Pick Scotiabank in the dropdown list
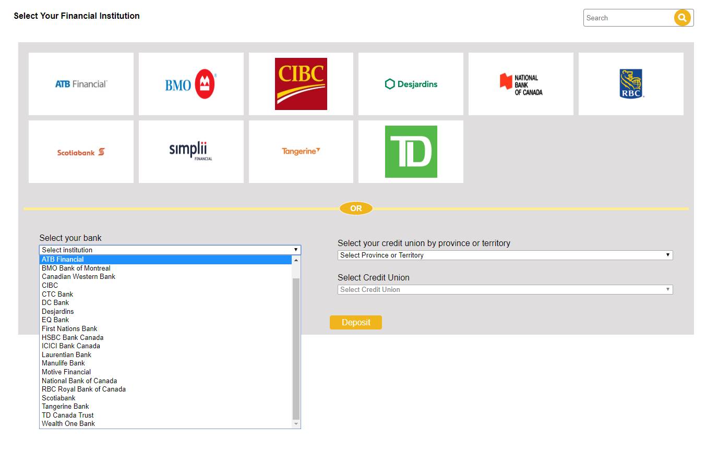 tap(166, 398)
